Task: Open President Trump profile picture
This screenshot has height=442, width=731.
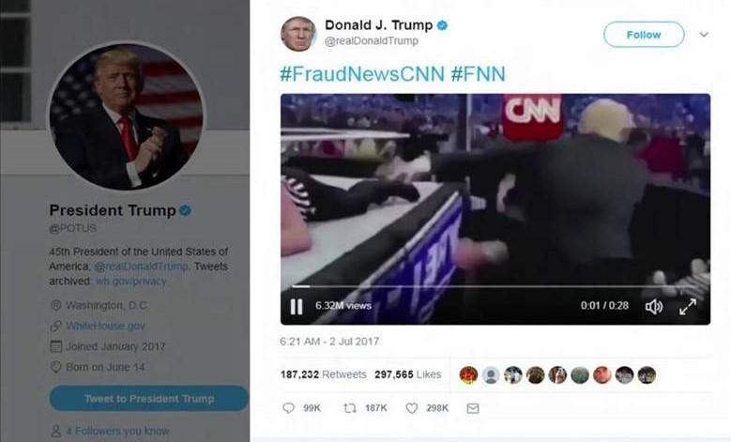Action: click(x=127, y=116)
